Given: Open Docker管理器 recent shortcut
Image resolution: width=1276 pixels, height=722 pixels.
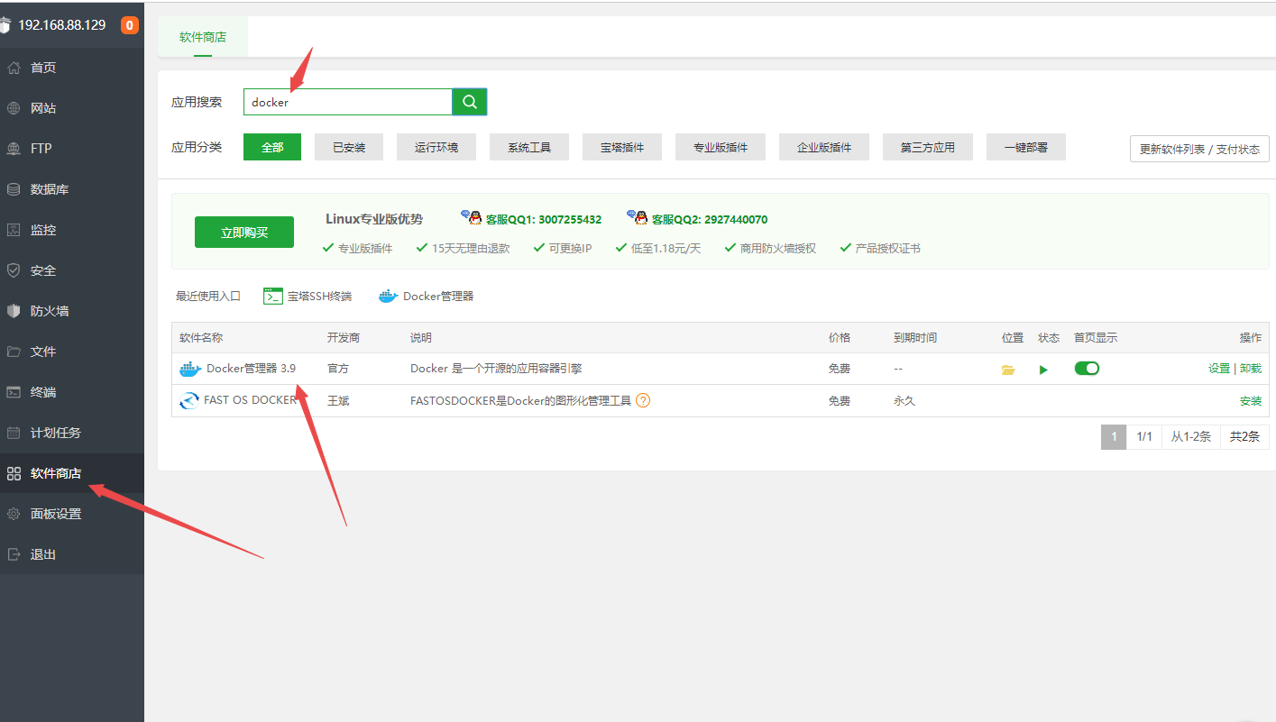Looking at the screenshot, I should (426, 296).
